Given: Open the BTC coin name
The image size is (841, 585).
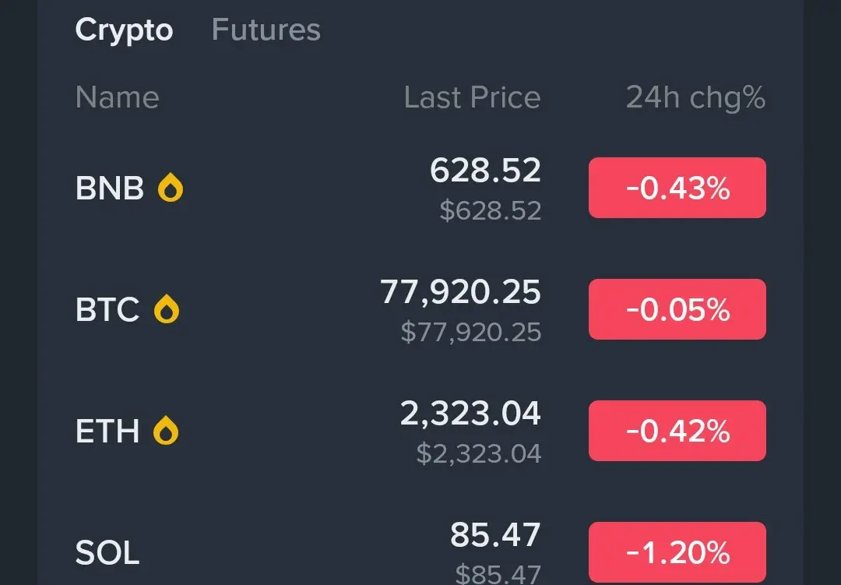Looking at the screenshot, I should [107, 310].
